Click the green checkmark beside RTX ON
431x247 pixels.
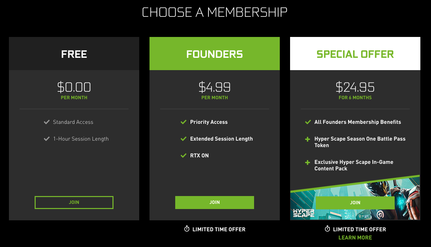pyautogui.click(x=183, y=155)
